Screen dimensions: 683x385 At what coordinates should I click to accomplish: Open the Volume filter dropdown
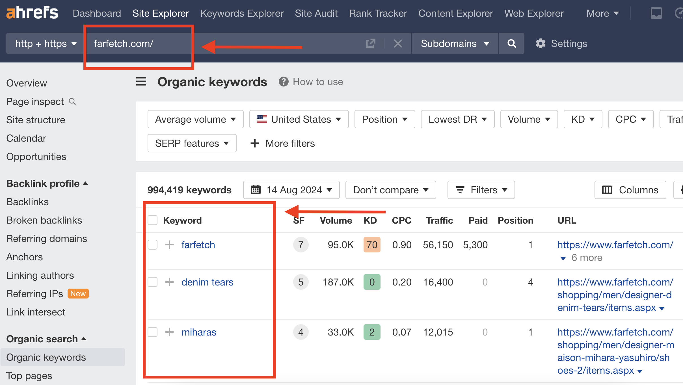[x=529, y=119]
